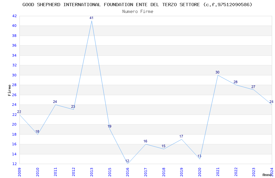Select the x-axis year 2015

point(110,172)
